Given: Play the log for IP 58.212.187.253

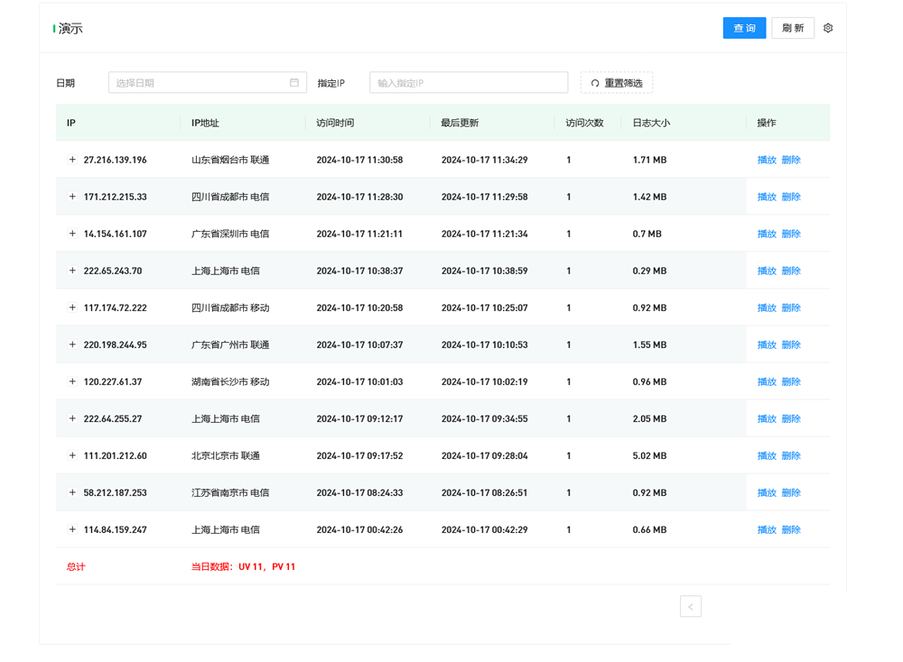Looking at the screenshot, I should tap(767, 492).
